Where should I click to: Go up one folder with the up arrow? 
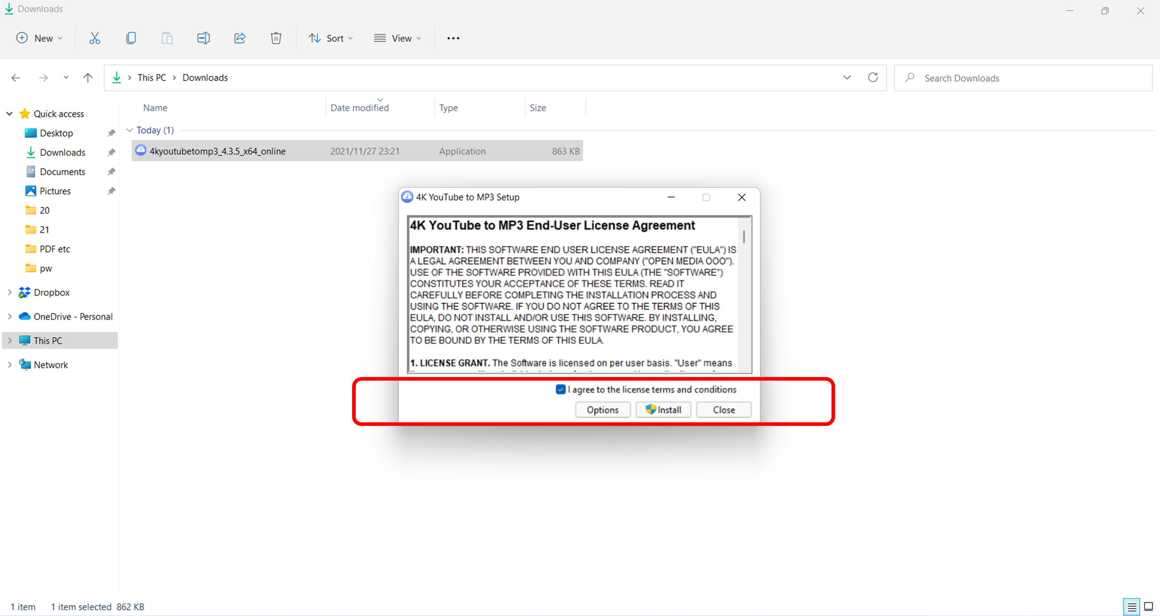pyautogui.click(x=88, y=78)
